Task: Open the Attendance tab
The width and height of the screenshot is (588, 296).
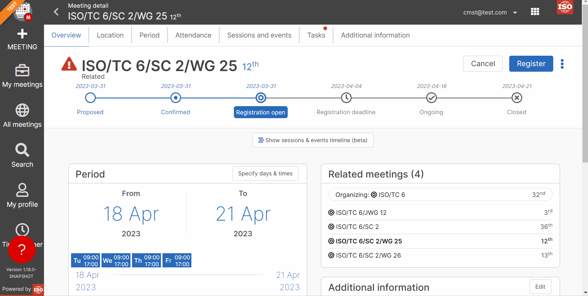Action: (x=193, y=35)
